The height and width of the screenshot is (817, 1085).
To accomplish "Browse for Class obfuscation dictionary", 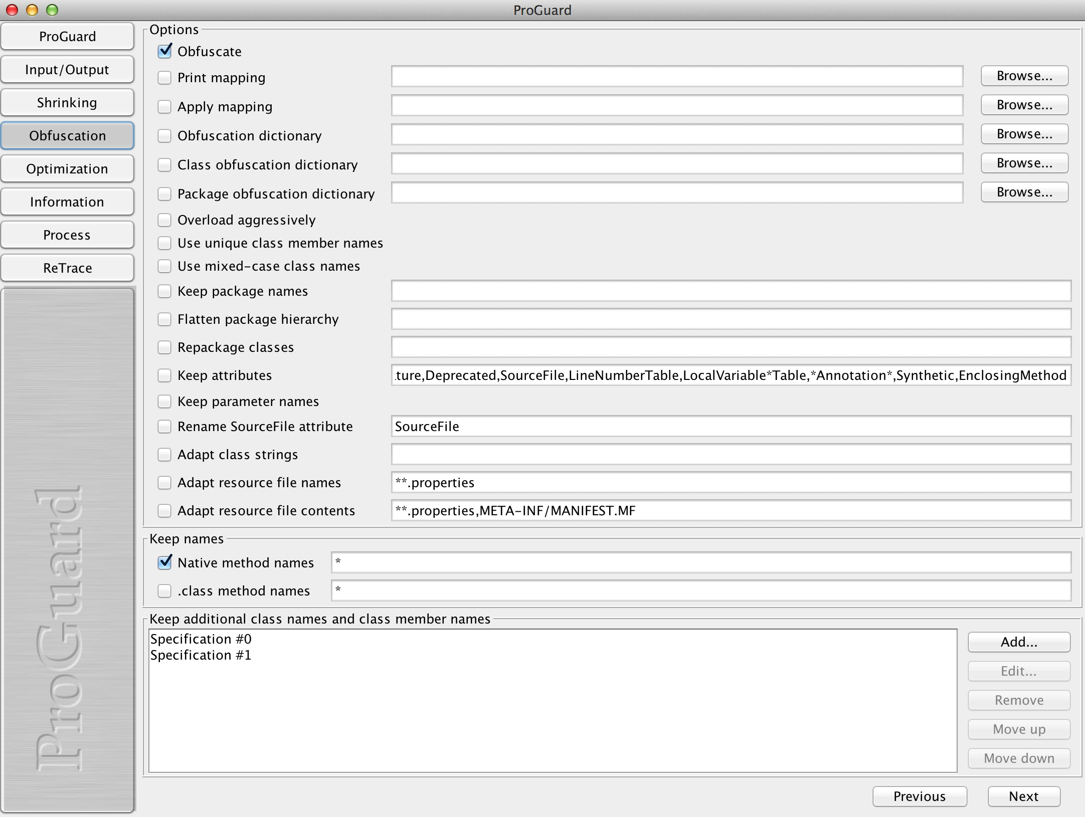I will click(1024, 163).
